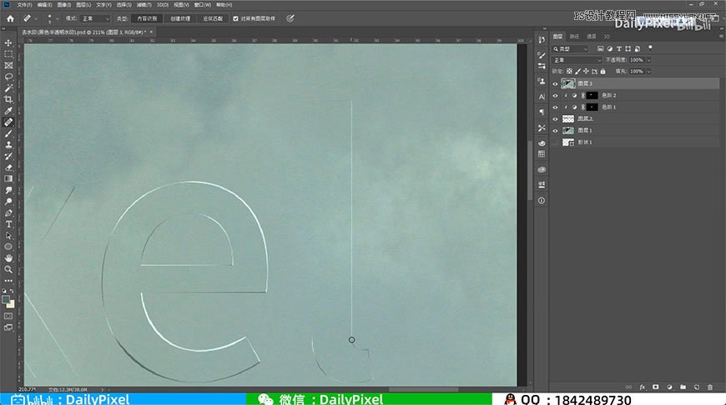Click the foreground color swatch
The width and height of the screenshot is (726, 405).
pos(6,300)
